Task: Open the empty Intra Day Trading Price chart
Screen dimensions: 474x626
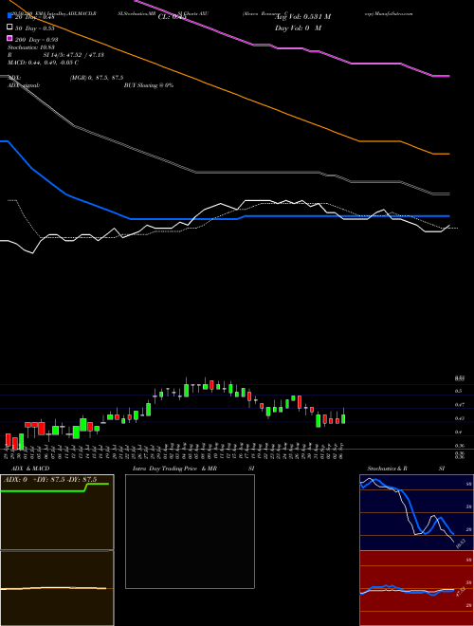Action: (x=190, y=531)
